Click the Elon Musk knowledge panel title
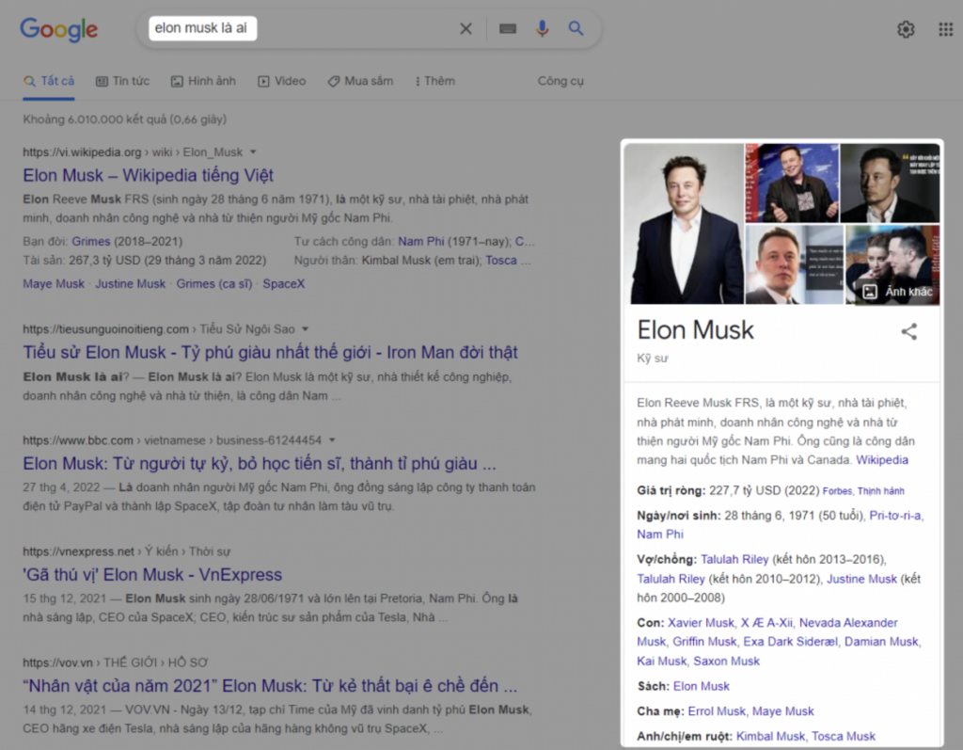Viewport: 963px width, 750px height. coord(695,330)
